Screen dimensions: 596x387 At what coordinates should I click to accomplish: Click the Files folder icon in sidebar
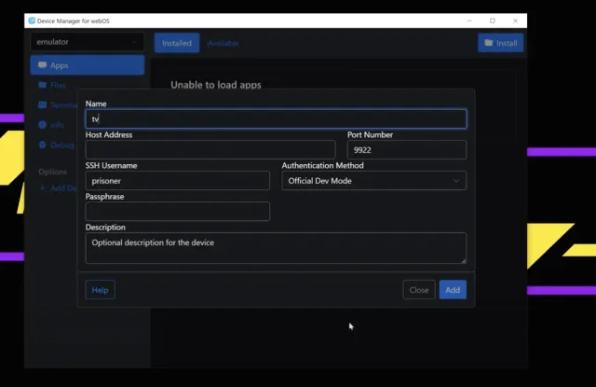tap(42, 85)
